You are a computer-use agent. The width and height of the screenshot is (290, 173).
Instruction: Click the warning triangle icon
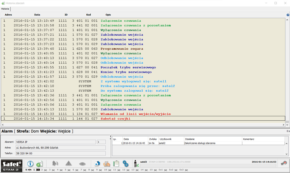click(69, 164)
